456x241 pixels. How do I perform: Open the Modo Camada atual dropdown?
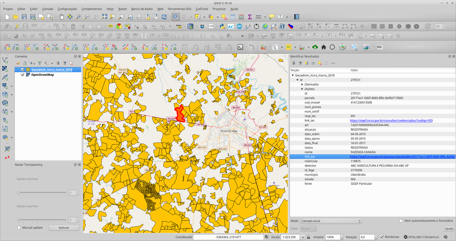click(x=330, y=221)
